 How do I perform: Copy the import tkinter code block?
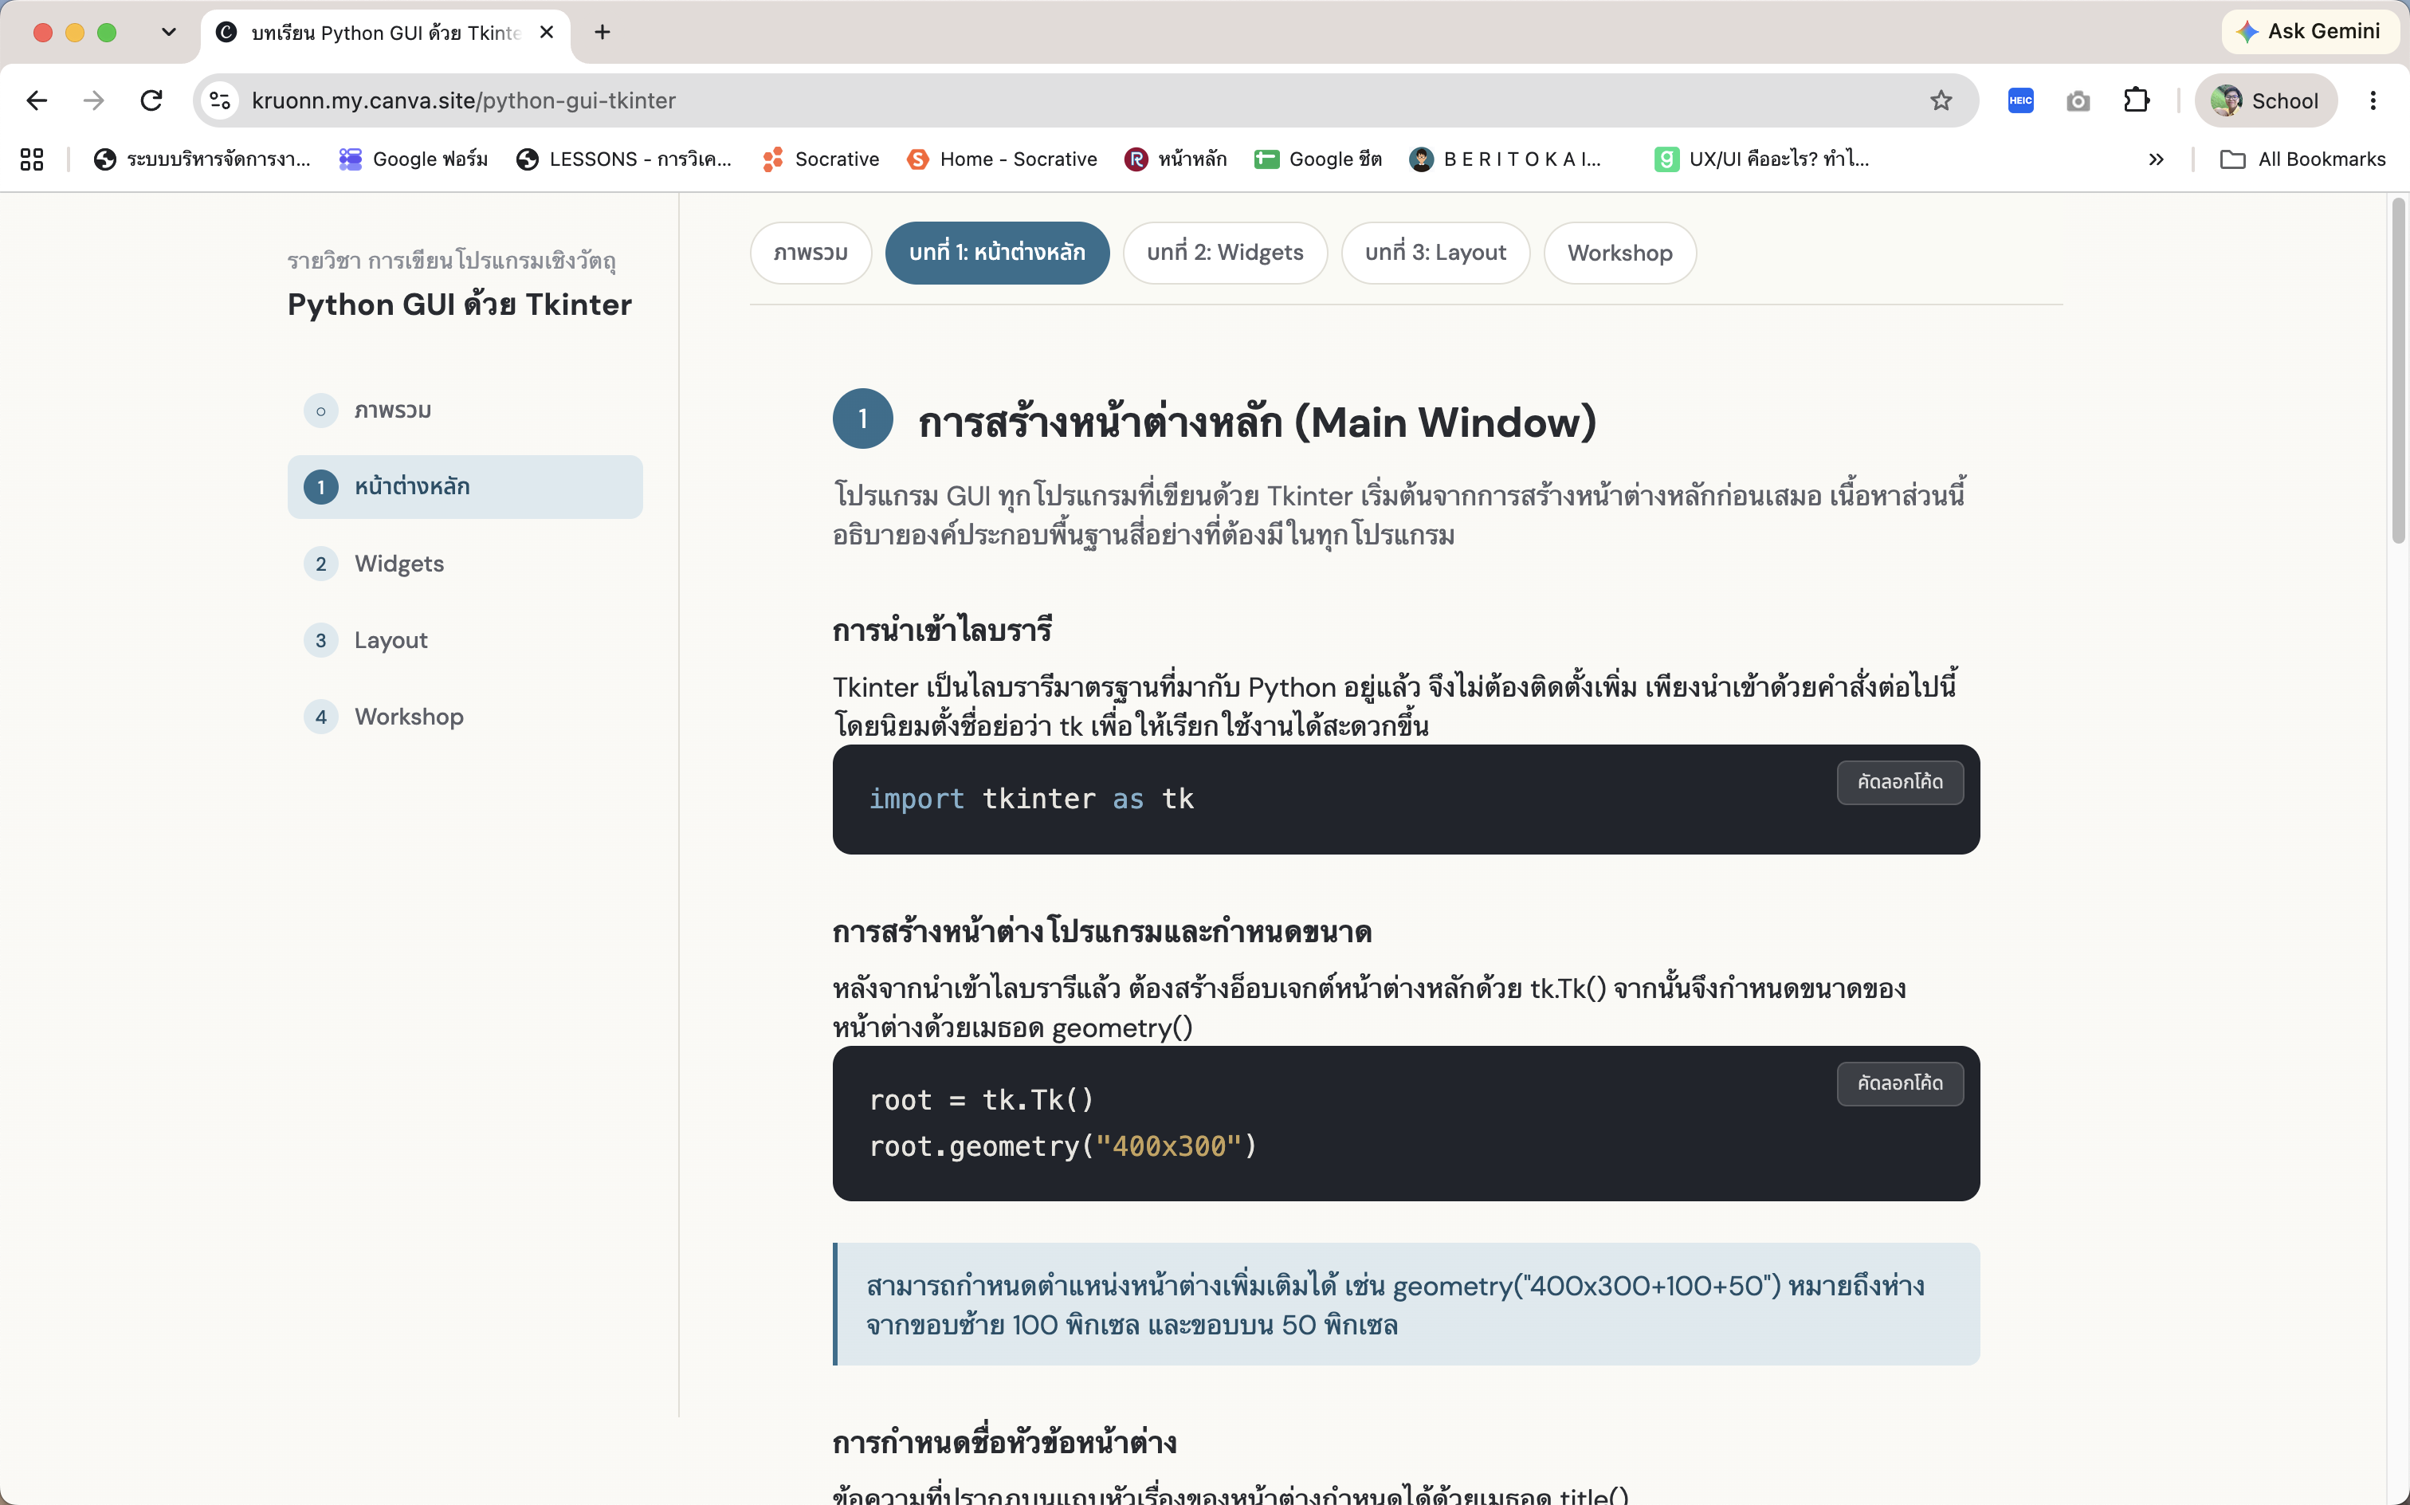(x=1899, y=782)
